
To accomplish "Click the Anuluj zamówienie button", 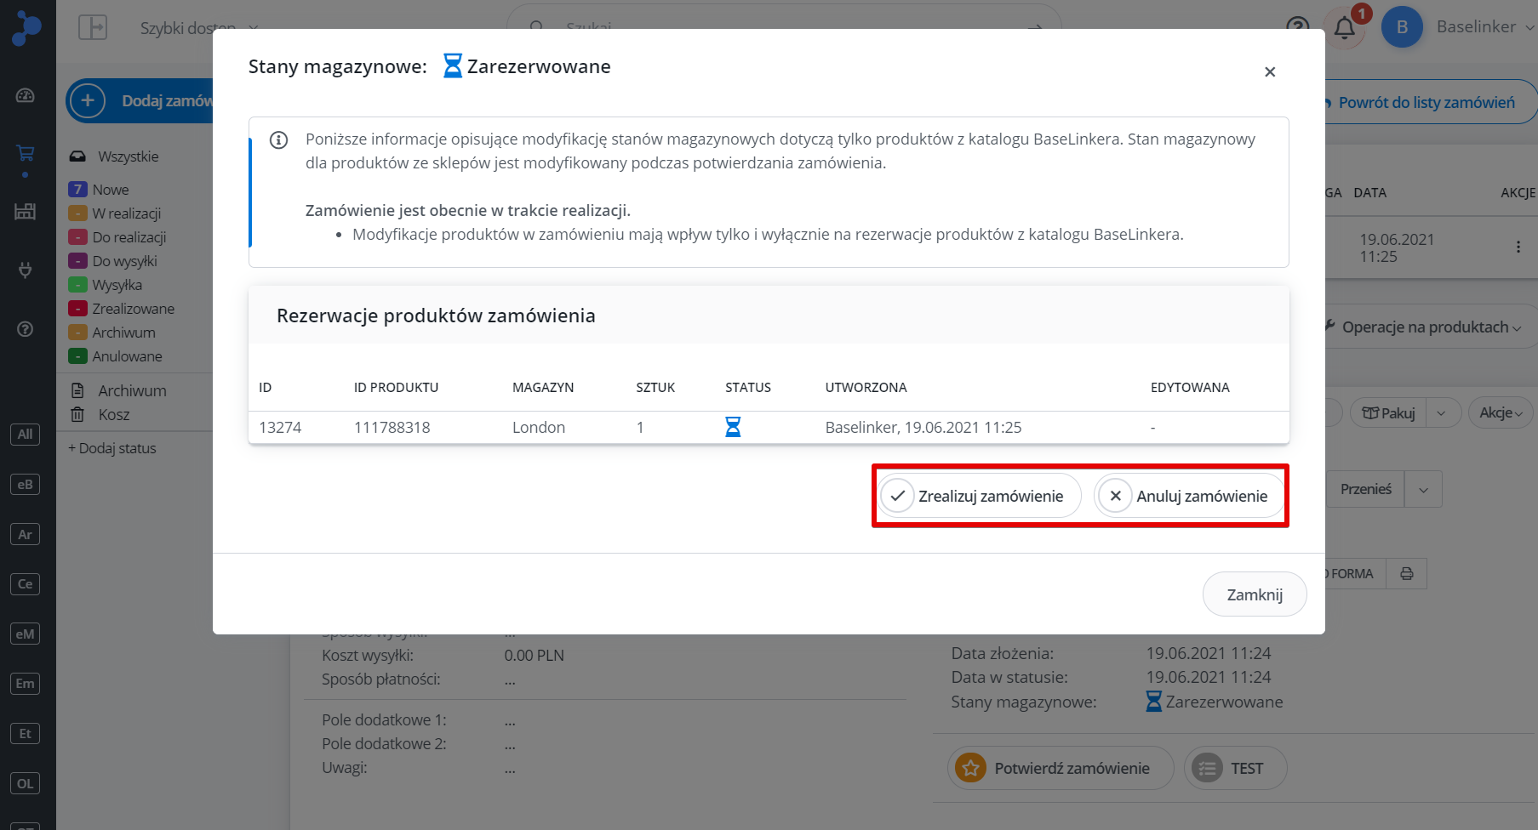I will (x=1189, y=496).
